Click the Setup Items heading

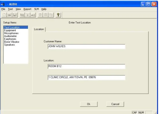[x=10, y=22]
